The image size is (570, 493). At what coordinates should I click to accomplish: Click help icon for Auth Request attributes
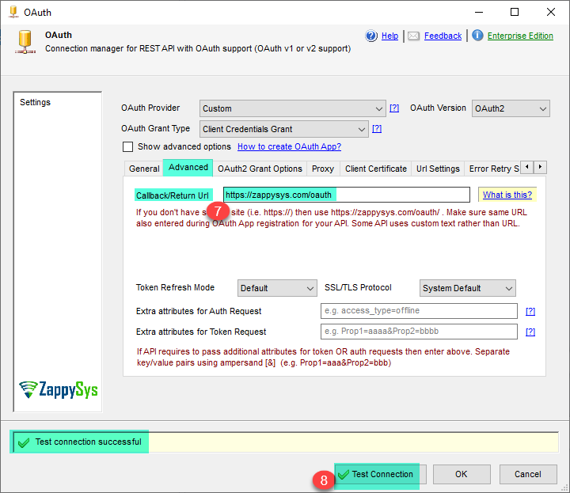(x=530, y=311)
